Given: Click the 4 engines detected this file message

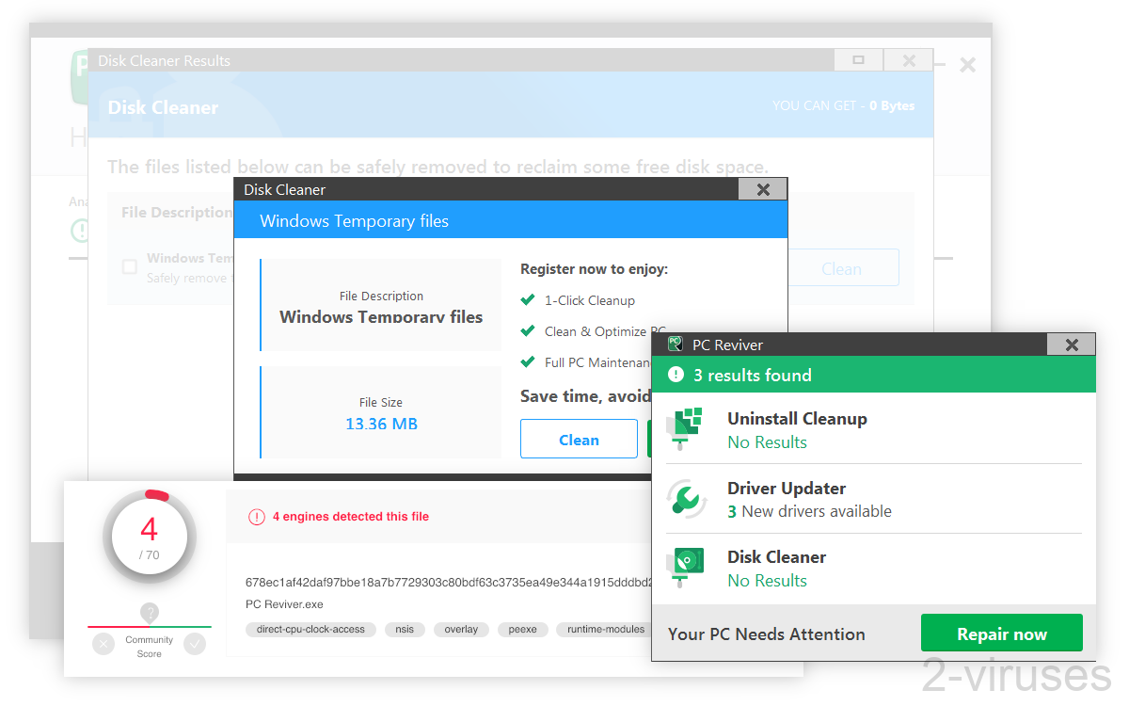Looking at the screenshot, I should tap(351, 516).
